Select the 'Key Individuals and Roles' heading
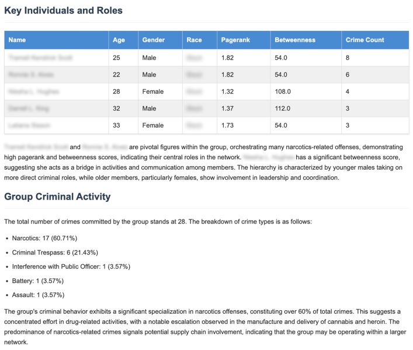 pyautogui.click(x=63, y=10)
